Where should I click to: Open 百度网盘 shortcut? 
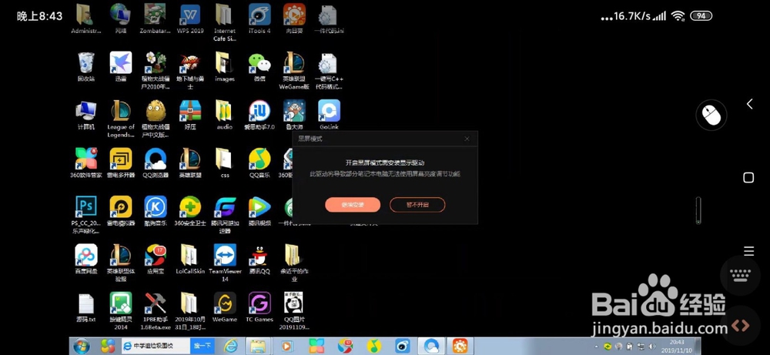[86, 259]
